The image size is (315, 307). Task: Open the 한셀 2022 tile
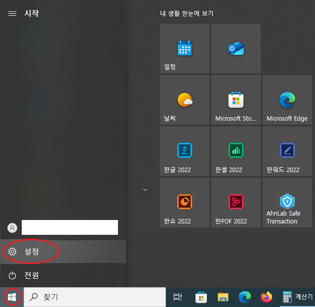236,151
